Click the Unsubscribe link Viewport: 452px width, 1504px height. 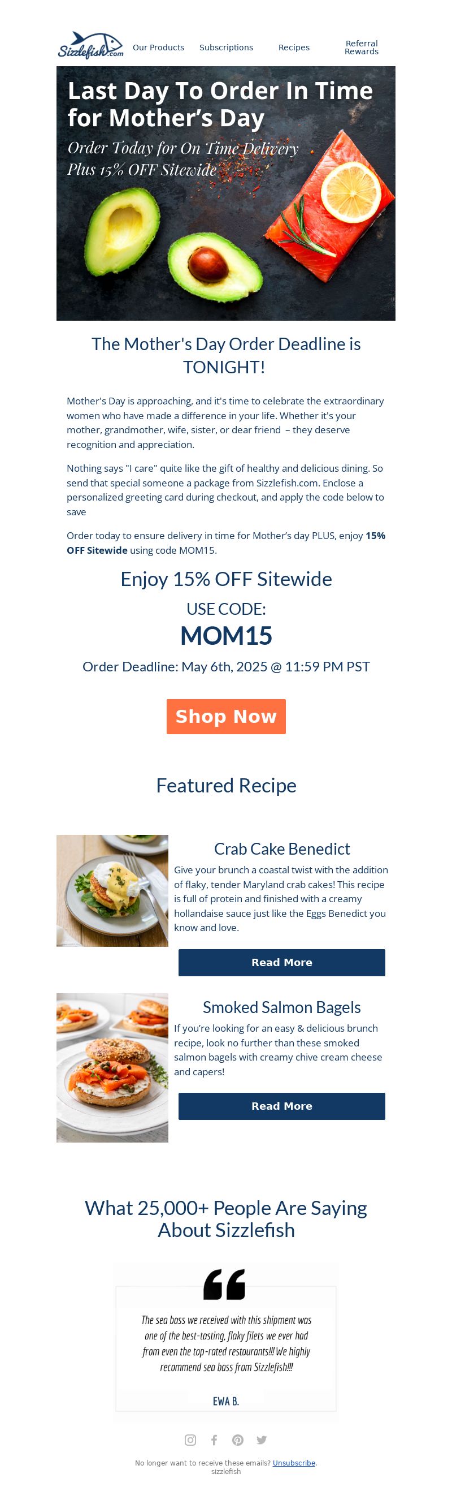[294, 1463]
